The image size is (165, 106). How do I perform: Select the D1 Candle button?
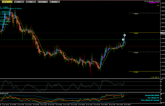tap(43, 2)
